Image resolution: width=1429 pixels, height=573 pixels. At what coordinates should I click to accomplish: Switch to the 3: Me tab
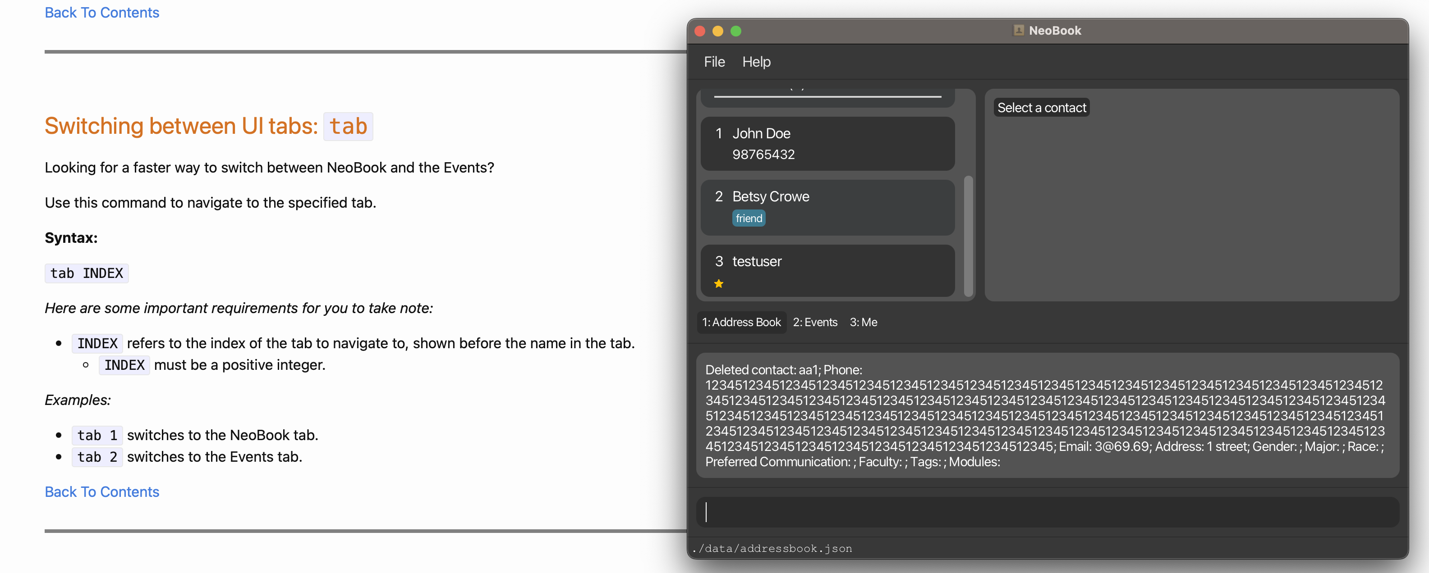point(863,322)
